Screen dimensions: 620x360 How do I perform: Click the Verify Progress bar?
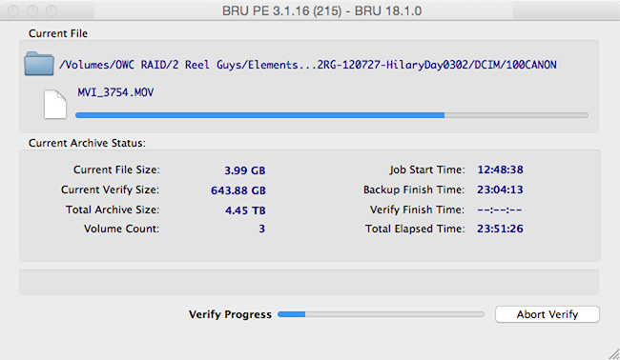[381, 314]
